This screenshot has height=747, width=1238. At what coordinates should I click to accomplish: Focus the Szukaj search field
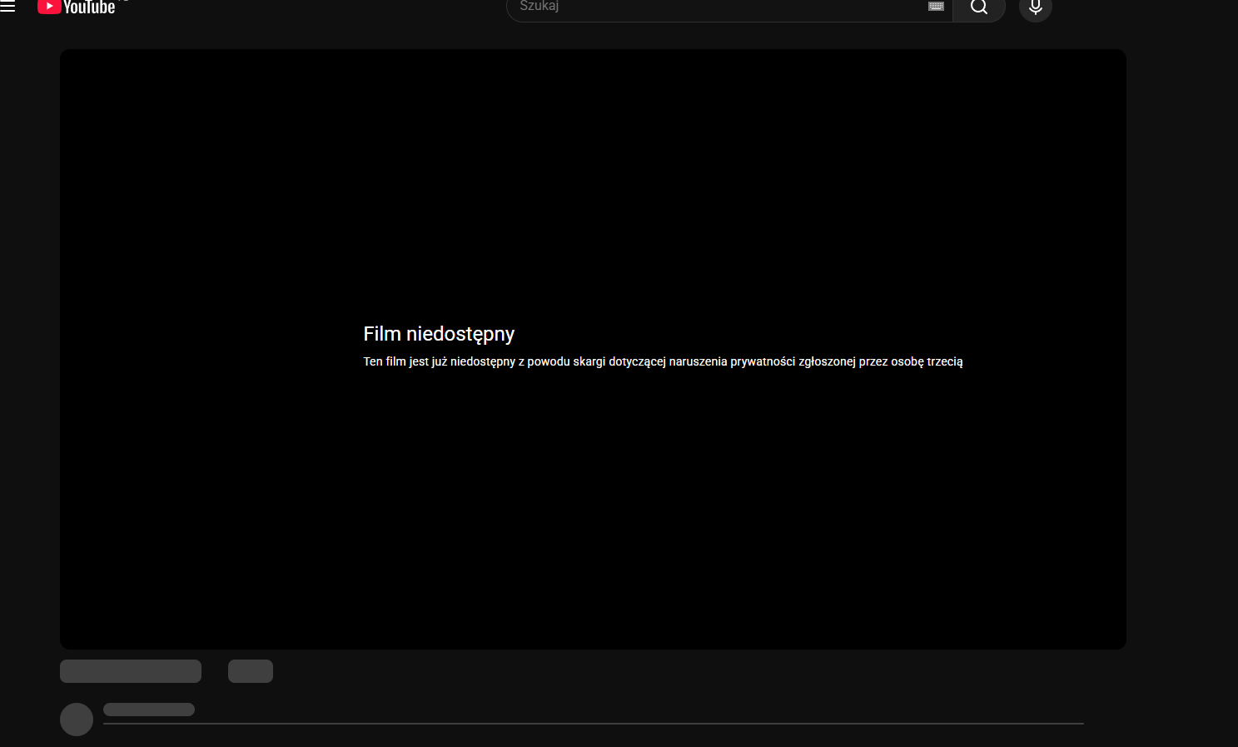click(x=716, y=7)
